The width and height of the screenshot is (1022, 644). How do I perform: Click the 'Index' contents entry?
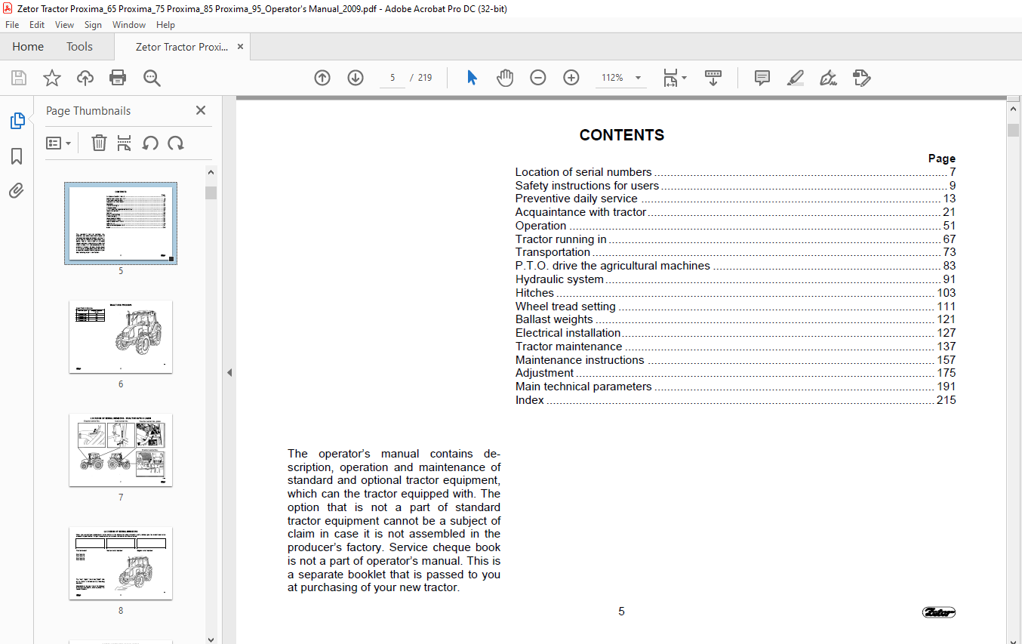coord(530,400)
